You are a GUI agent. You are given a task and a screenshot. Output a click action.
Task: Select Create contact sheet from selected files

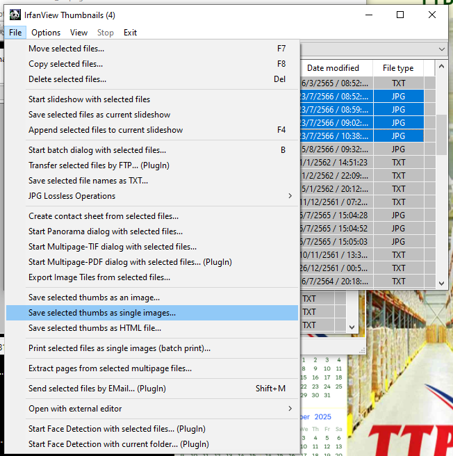[103, 216]
